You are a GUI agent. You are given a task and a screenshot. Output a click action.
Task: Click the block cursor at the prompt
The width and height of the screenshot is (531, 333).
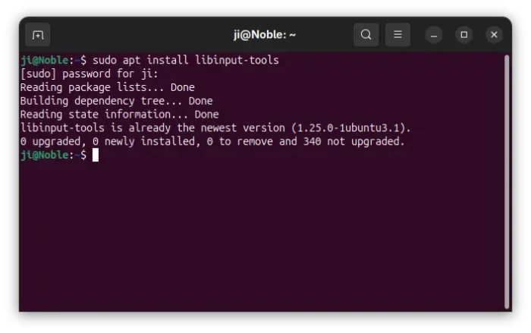(96, 155)
